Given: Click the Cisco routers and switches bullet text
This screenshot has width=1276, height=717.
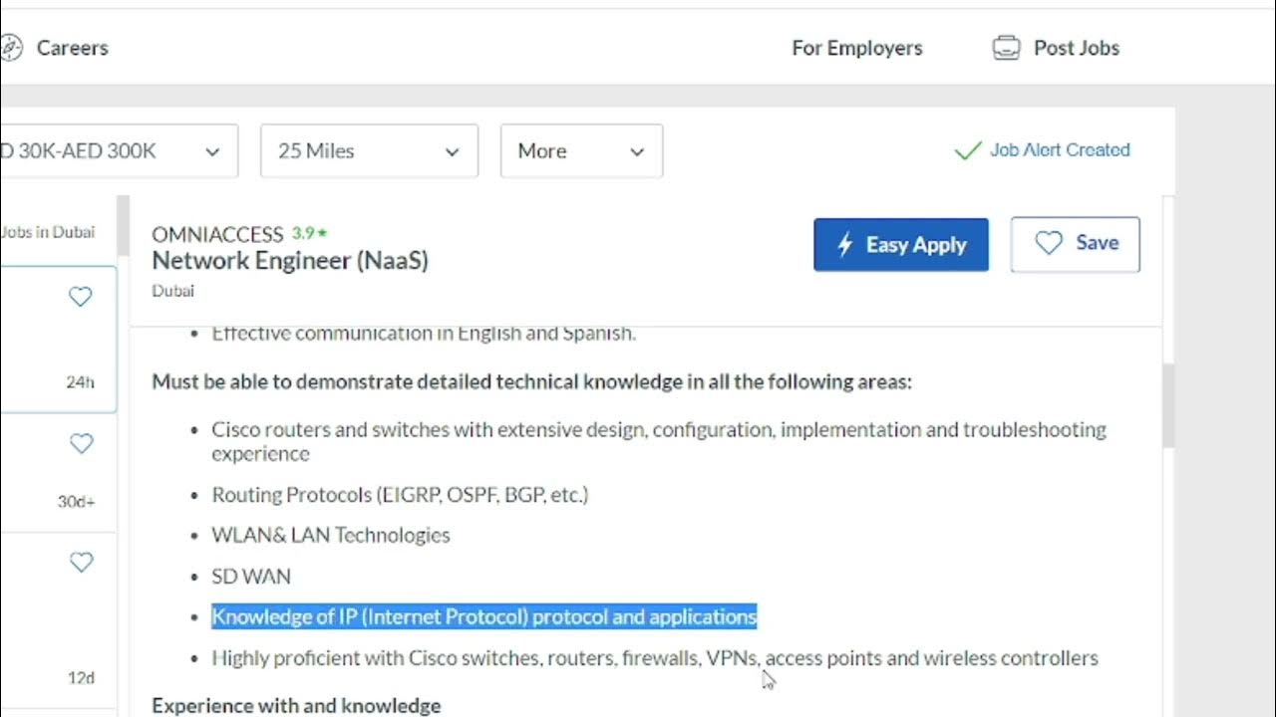Looking at the screenshot, I should point(659,441).
